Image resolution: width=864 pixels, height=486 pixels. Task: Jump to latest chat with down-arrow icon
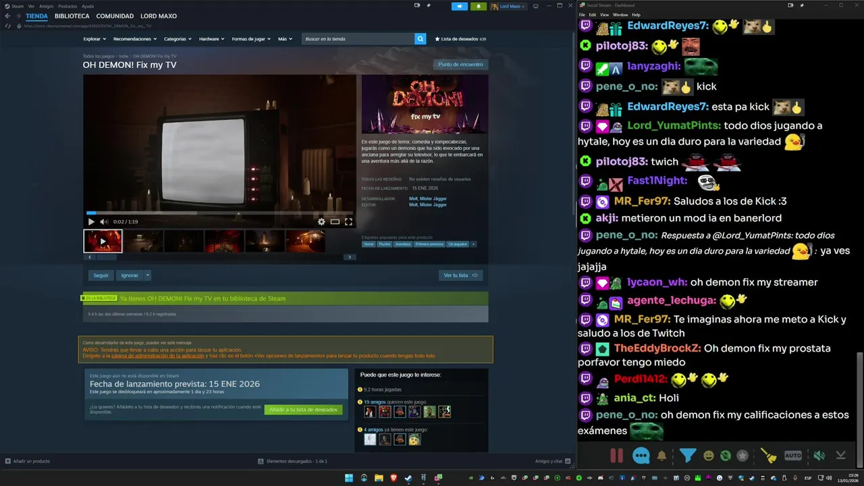tap(840, 456)
